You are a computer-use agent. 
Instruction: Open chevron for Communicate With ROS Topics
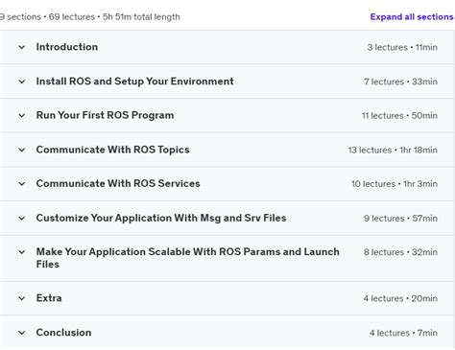(x=22, y=150)
